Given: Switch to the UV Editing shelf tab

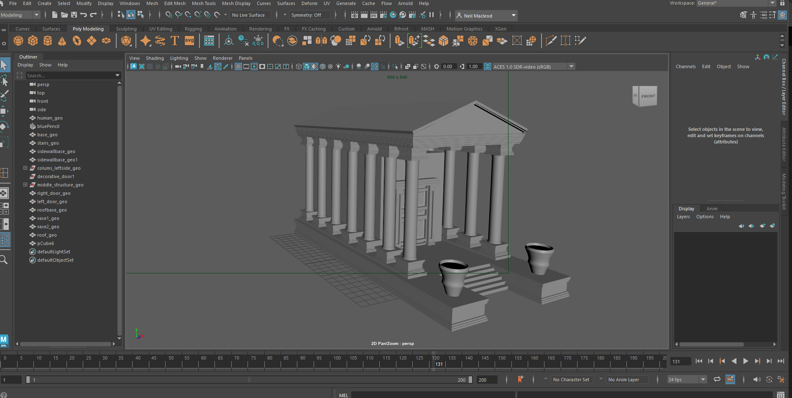Looking at the screenshot, I should pos(161,29).
